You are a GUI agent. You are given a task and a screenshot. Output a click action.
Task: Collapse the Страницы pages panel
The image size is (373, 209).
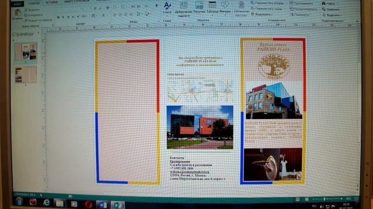pos(38,33)
